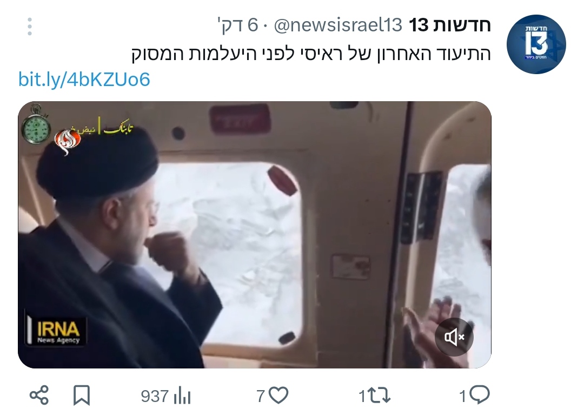View post analytics bar chart icon
The width and height of the screenshot is (584, 415).
pos(182,396)
